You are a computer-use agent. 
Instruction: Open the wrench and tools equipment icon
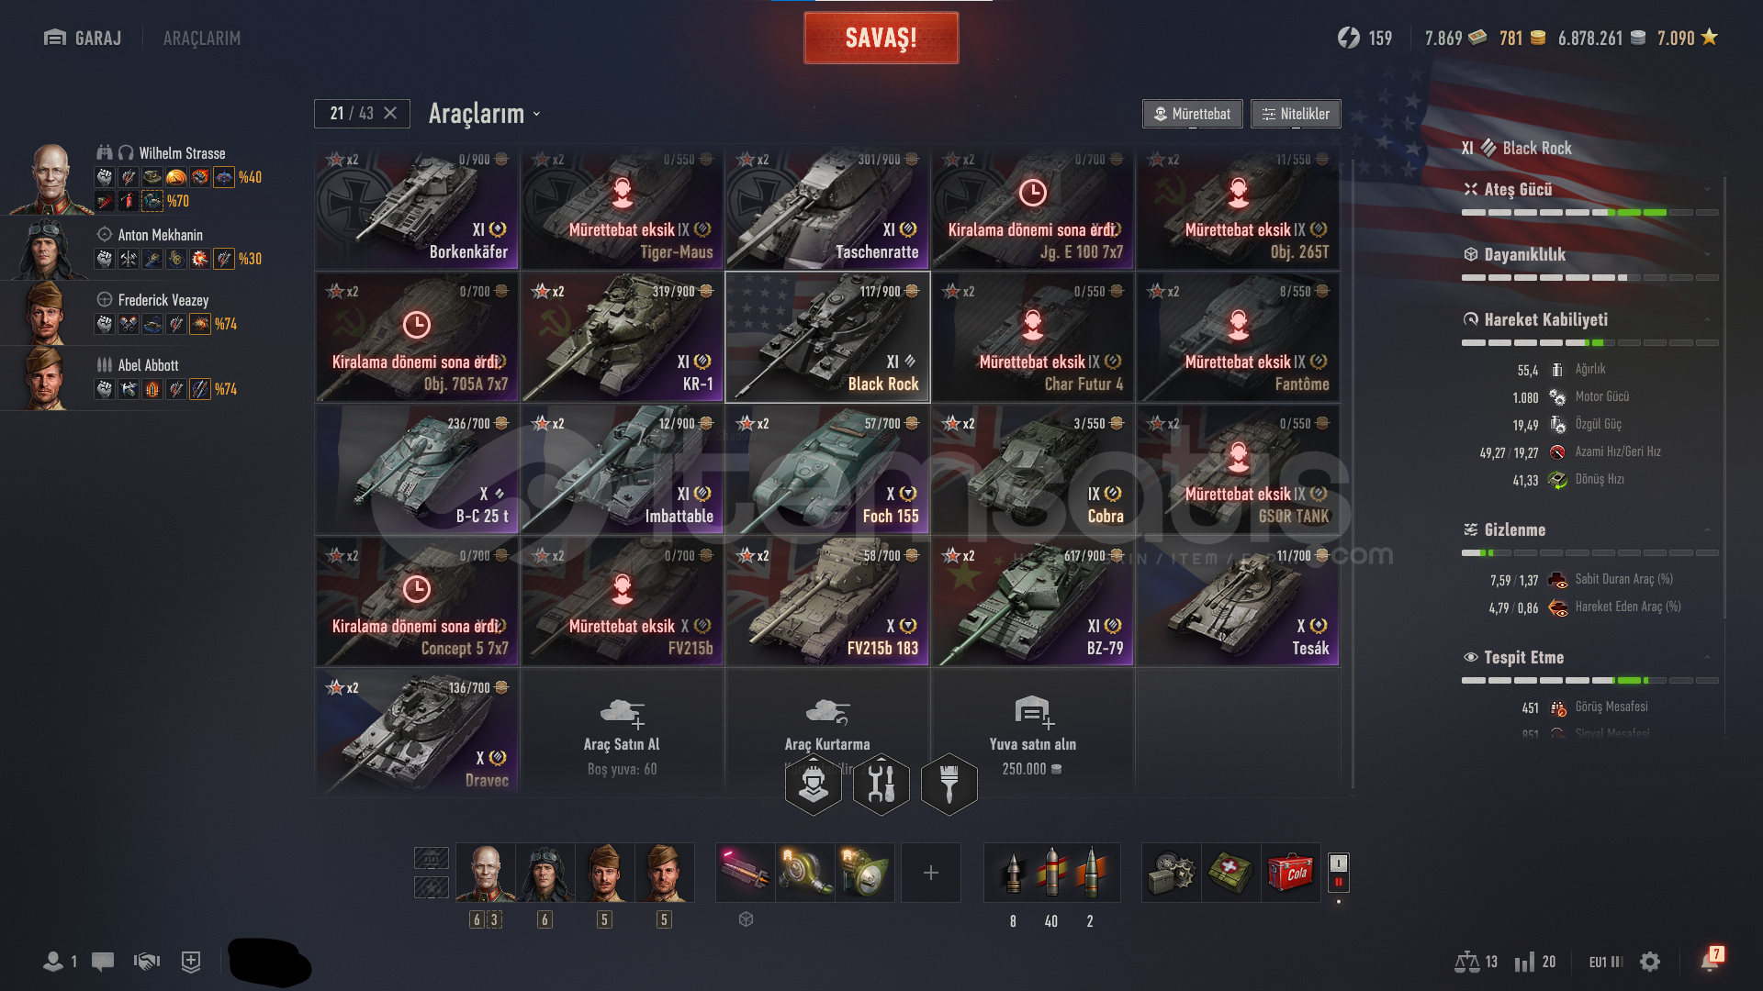click(x=881, y=784)
